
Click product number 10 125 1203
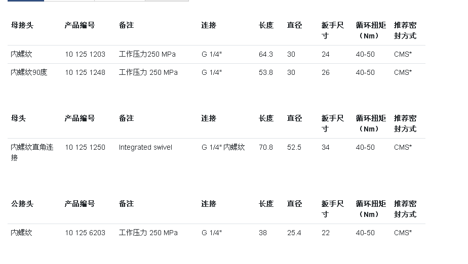[x=85, y=54]
